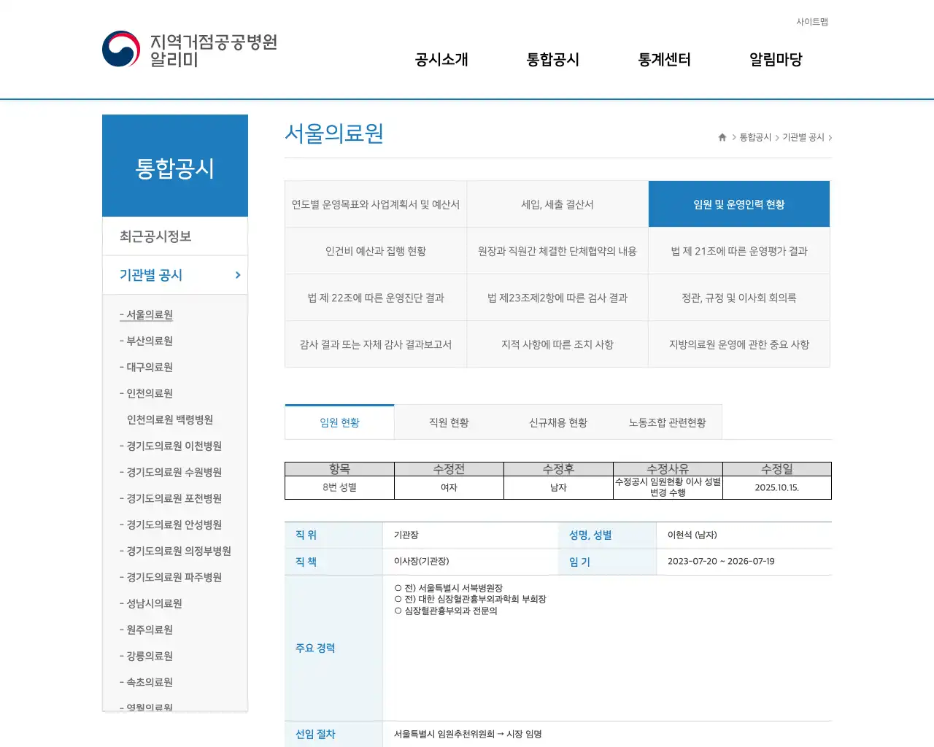Open 정관, 규정 및 이사회 회의록 section

pos(738,297)
